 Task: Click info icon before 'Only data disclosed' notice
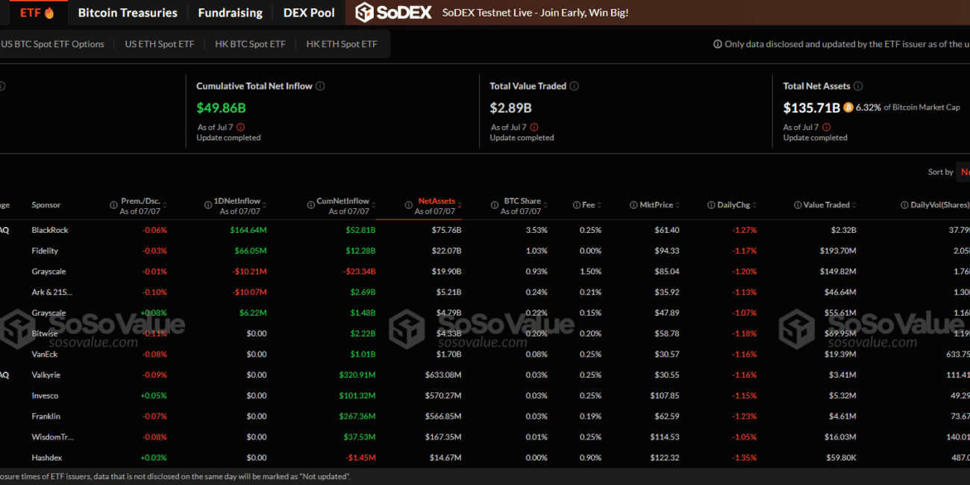[718, 44]
